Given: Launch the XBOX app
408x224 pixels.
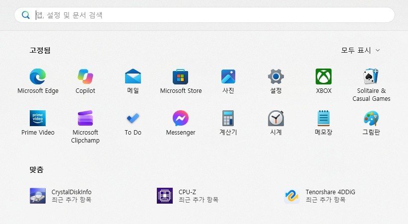Looking at the screenshot, I should [x=324, y=76].
